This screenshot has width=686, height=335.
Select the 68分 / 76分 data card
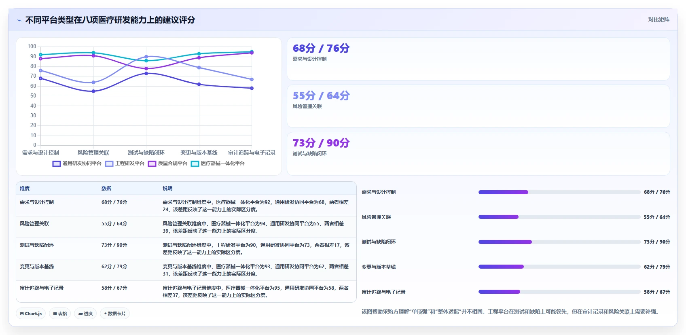tap(479, 59)
